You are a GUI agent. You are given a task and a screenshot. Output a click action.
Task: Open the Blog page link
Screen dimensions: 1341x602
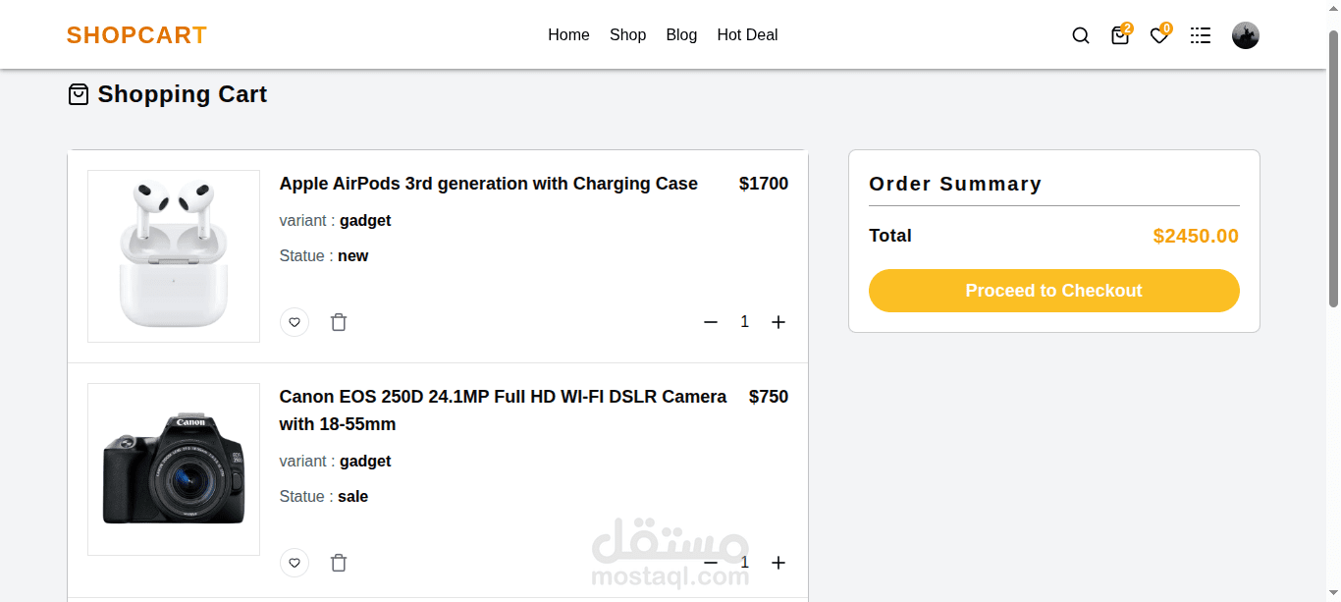coord(681,35)
